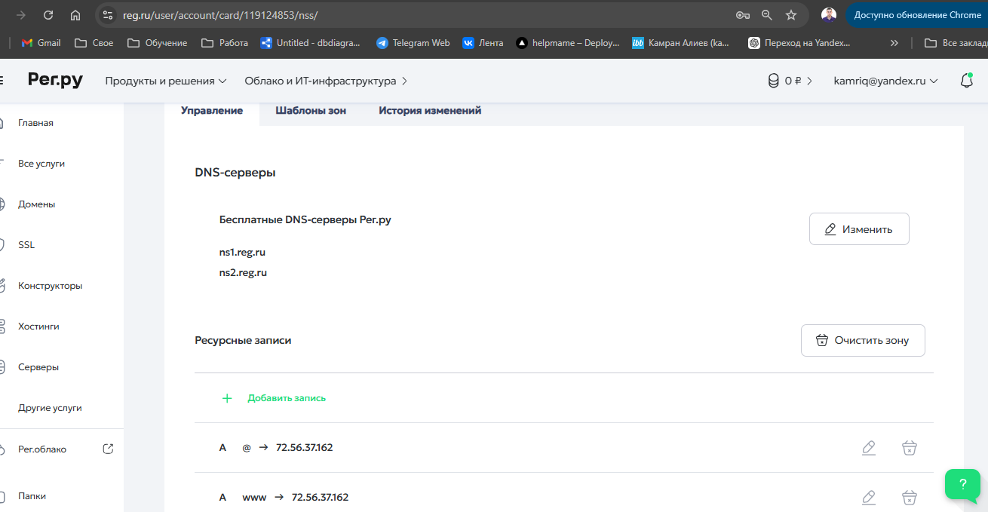The image size is (988, 512).
Task: Open the zoom magnifier icon in address bar
Action: [767, 15]
